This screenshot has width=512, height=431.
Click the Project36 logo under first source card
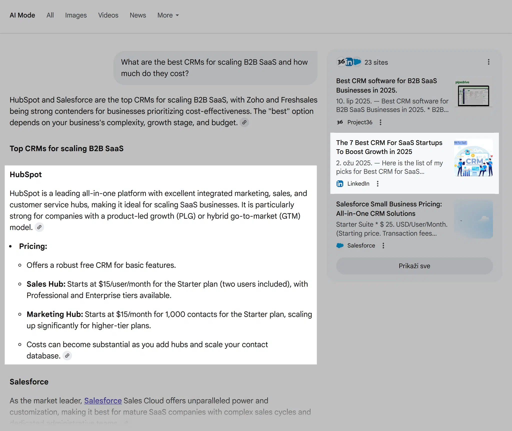(340, 122)
